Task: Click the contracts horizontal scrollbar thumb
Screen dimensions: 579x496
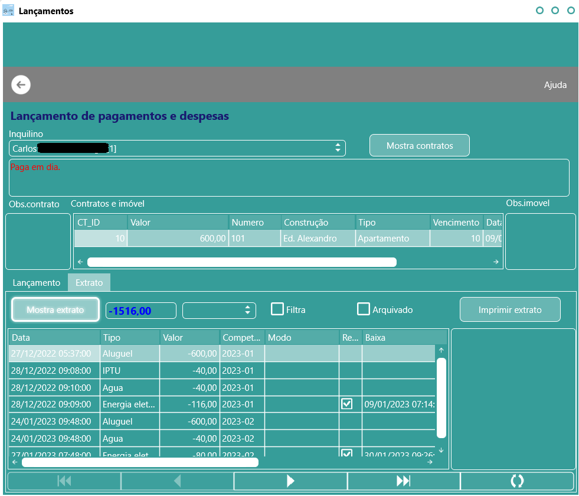Action: (242, 262)
